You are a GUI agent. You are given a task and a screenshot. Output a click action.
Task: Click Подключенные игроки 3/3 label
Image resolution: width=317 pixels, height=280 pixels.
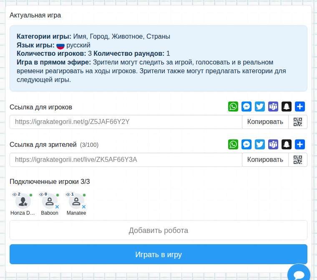pyautogui.click(x=50, y=182)
